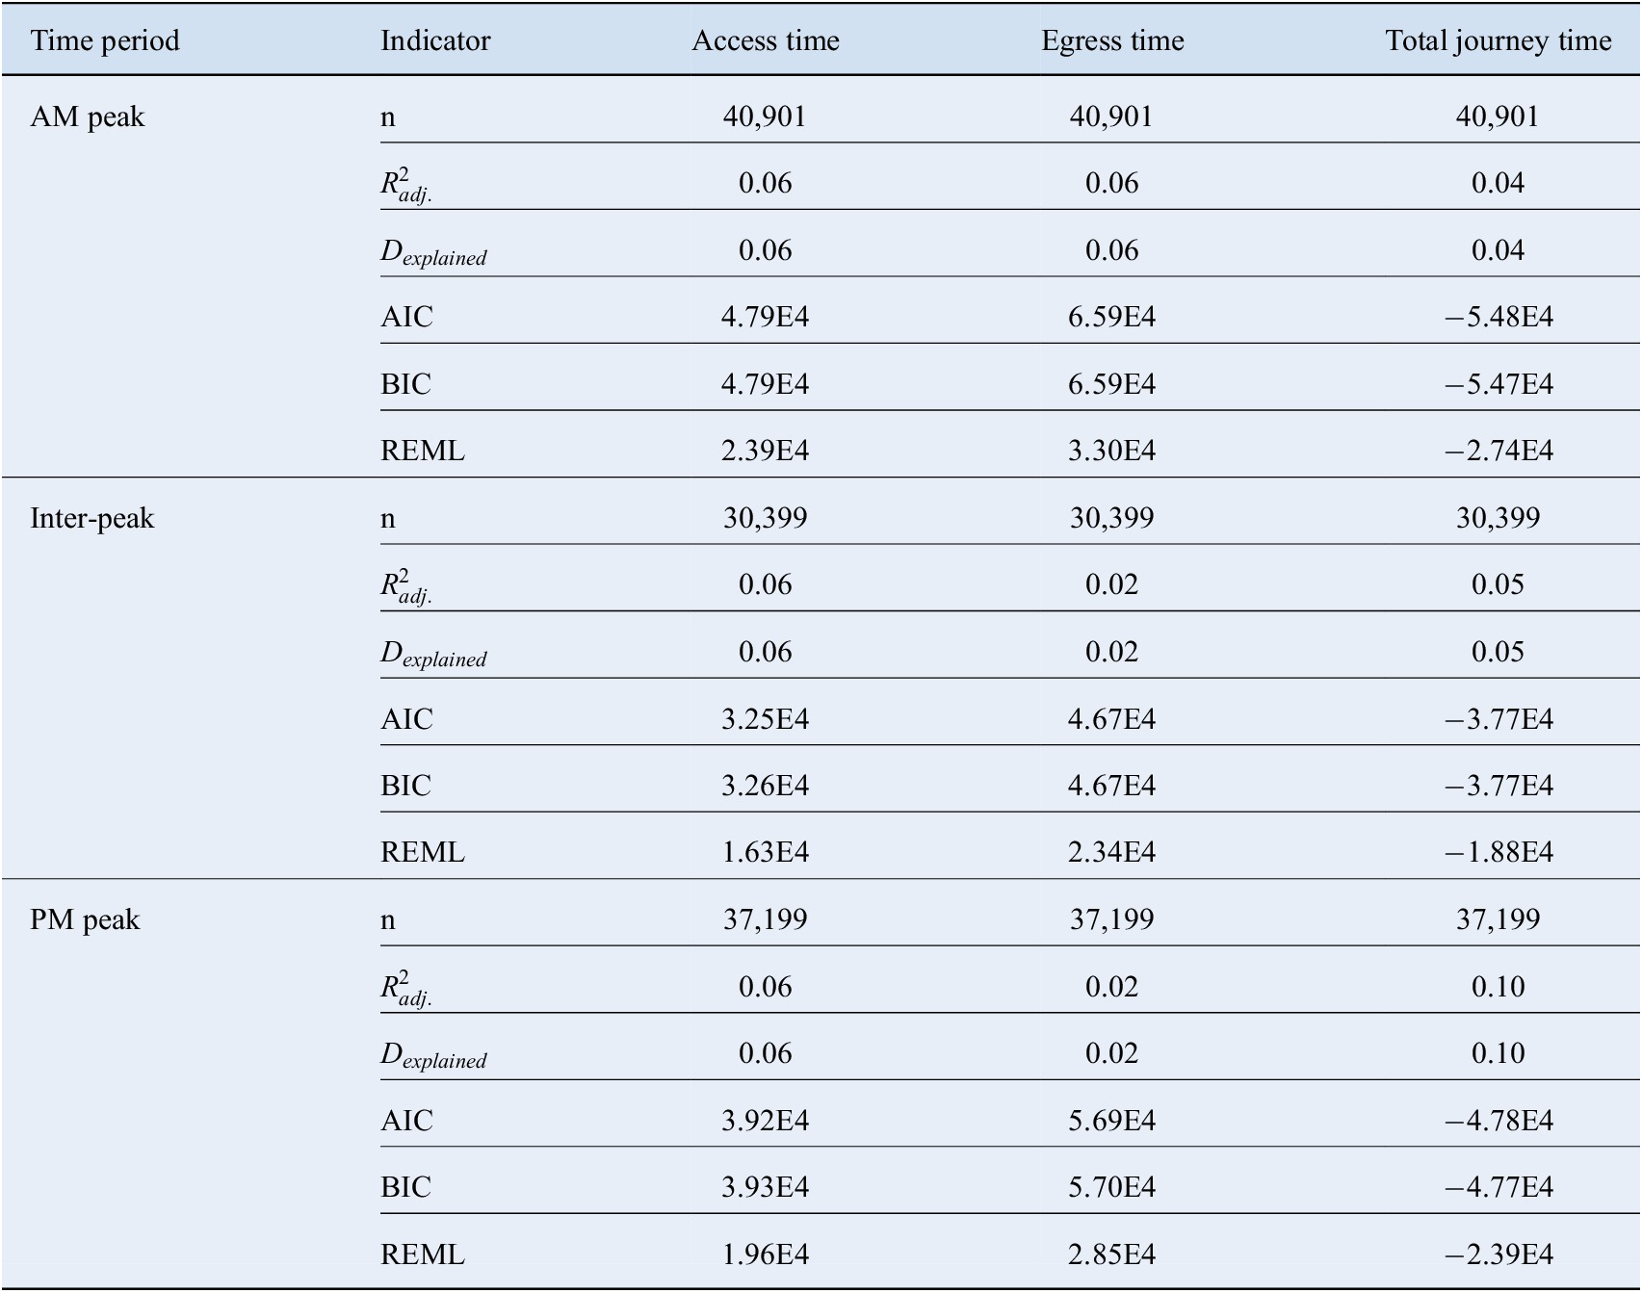Click Inter-peak BIC access value 3.26E4

(766, 787)
